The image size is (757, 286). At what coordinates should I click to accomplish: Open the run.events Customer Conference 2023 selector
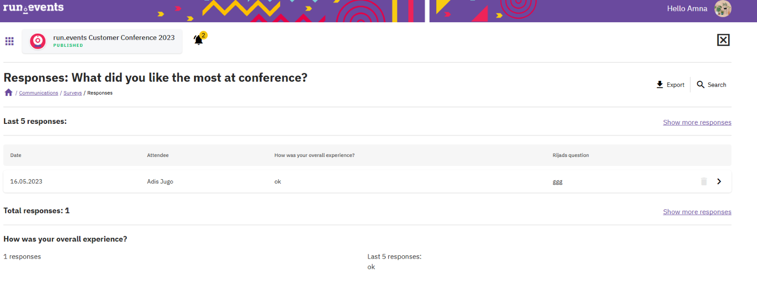click(102, 41)
